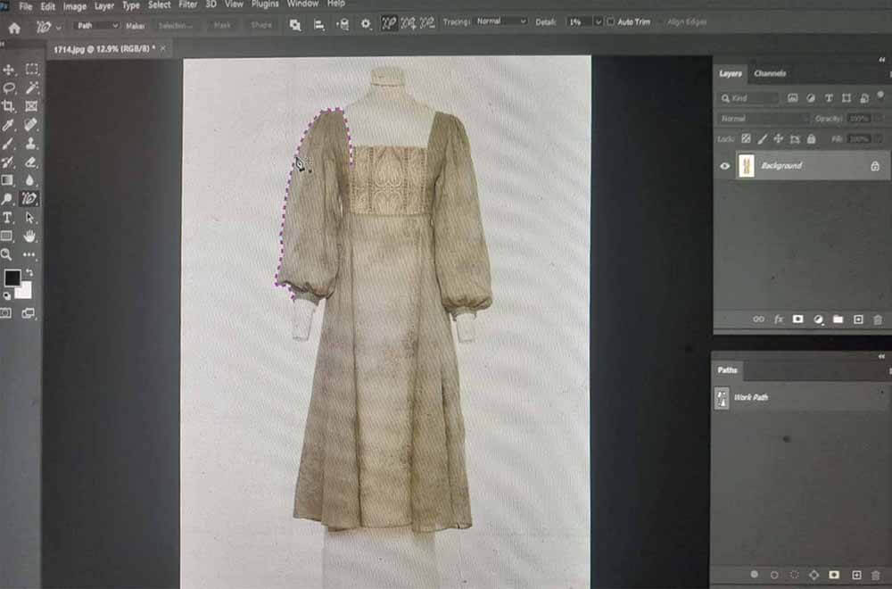This screenshot has height=589, width=892.
Task: Click the Home icon in options bar
Action: pyautogui.click(x=14, y=28)
